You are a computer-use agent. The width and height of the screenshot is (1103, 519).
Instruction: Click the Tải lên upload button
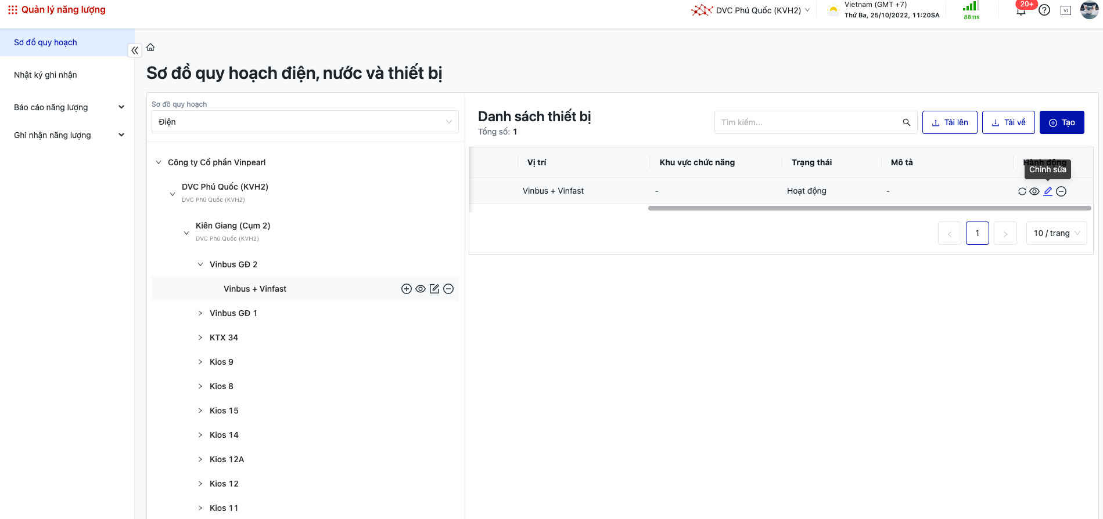[x=950, y=122]
